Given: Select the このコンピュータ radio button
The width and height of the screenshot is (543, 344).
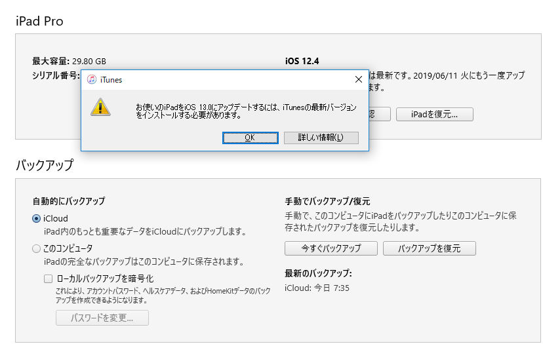Looking at the screenshot, I should pos(36,249).
